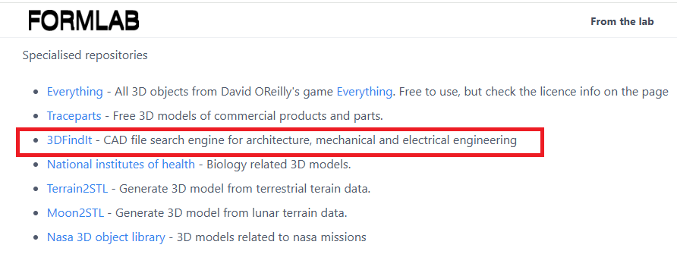Image resolution: width=677 pixels, height=273 pixels.
Task: Follow the Everything link after 'game'
Action: click(x=364, y=92)
